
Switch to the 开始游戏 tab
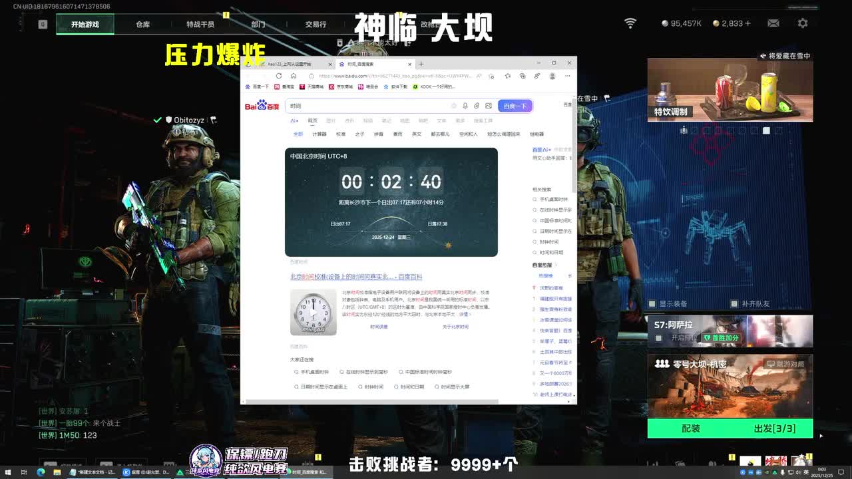pos(85,24)
